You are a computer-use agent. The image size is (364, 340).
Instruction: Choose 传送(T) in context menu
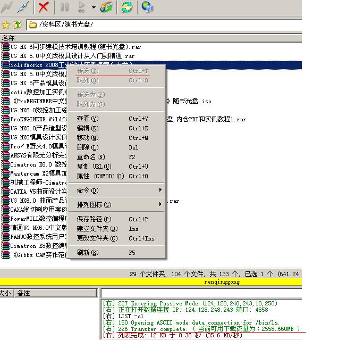117,71
